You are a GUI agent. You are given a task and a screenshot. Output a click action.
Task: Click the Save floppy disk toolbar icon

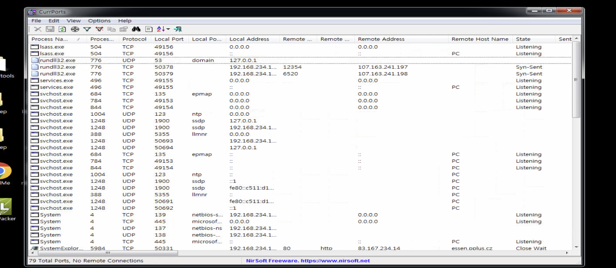tap(50, 29)
